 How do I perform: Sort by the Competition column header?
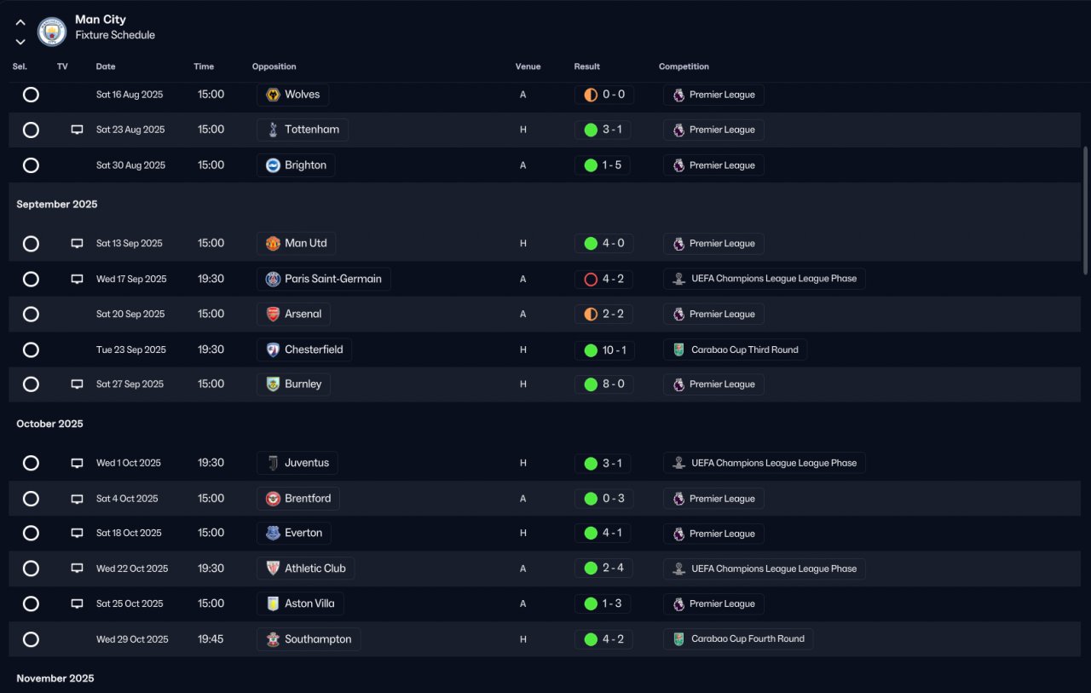point(684,66)
